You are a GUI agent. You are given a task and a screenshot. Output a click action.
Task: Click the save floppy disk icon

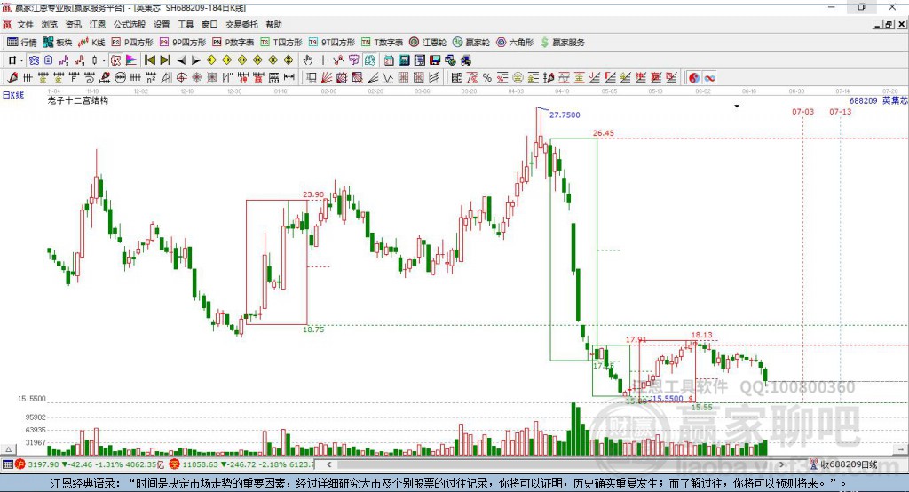pyautogui.click(x=435, y=60)
